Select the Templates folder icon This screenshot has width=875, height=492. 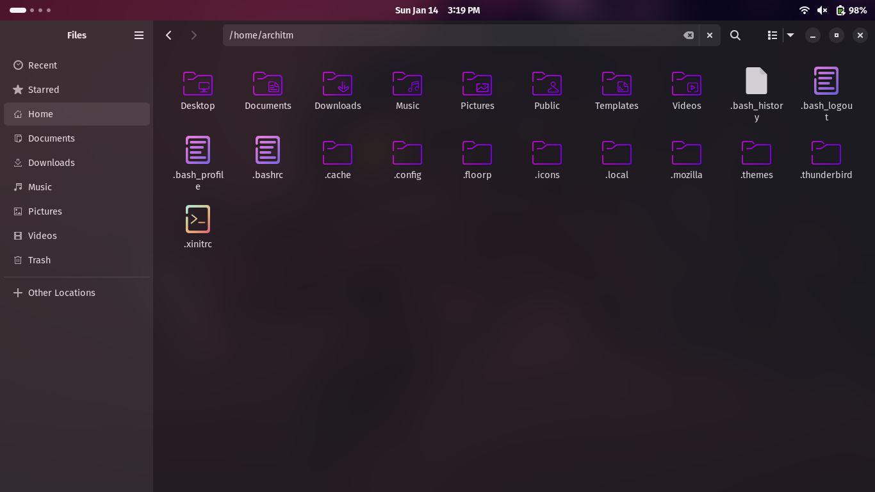(x=617, y=83)
